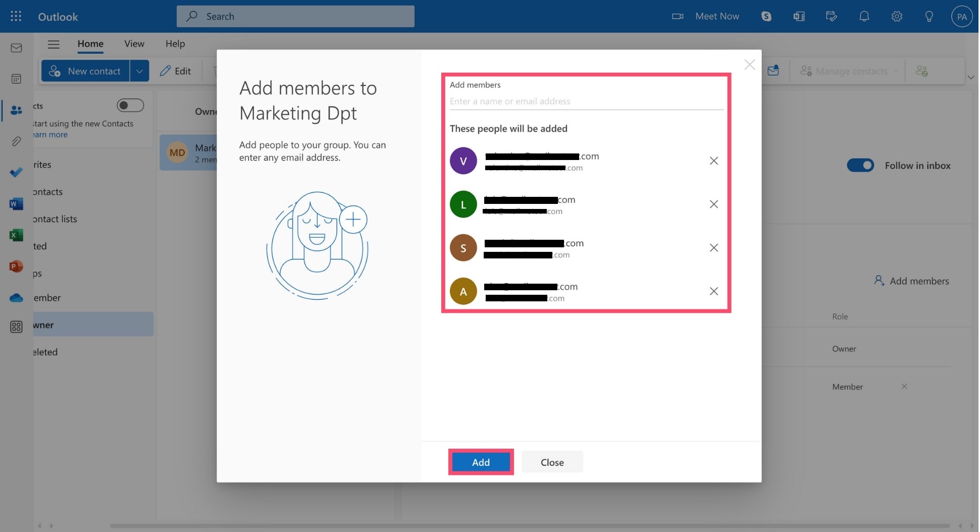Screen dimensions: 980x532
Task: Open Skype from the top bar
Action: click(767, 16)
